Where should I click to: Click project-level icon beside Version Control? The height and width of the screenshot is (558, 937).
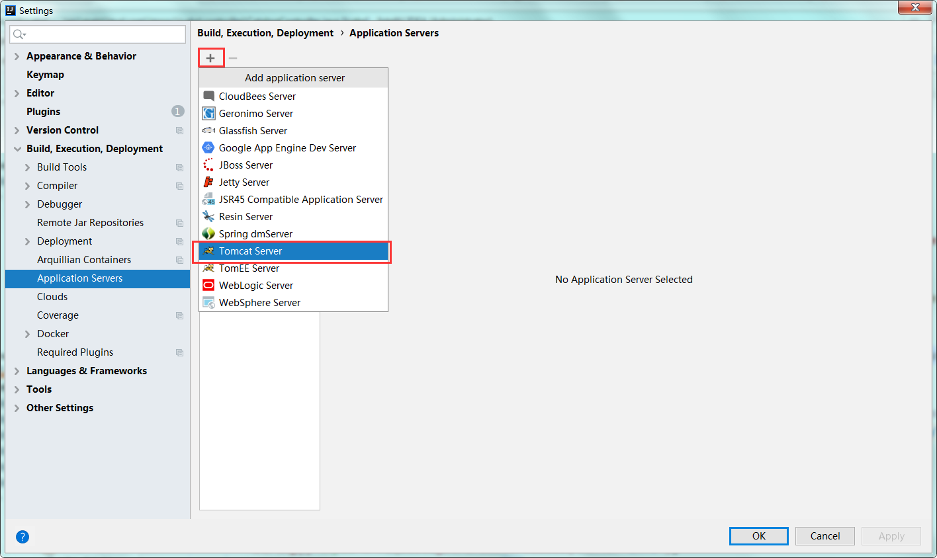pyautogui.click(x=179, y=131)
